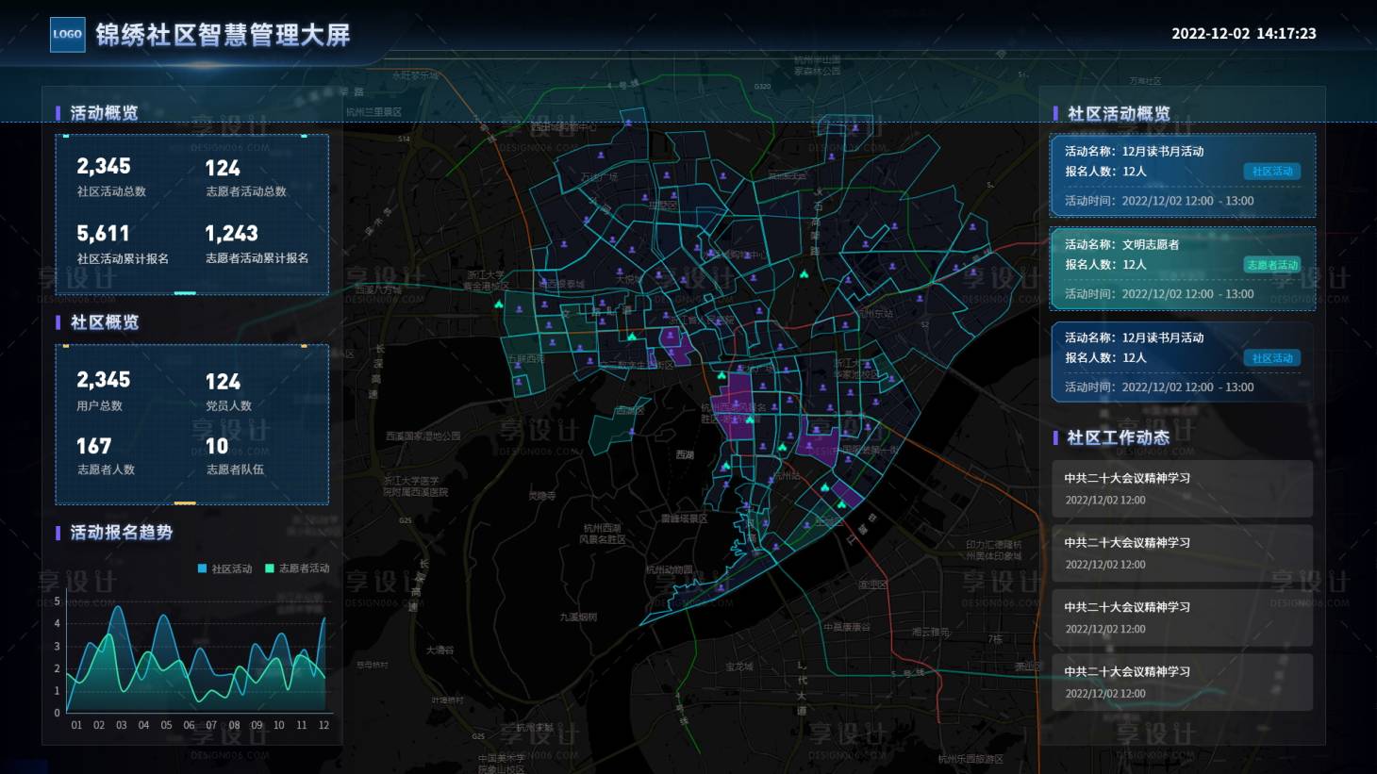The height and width of the screenshot is (774, 1377).
Task: Click 志愿者活动 tag on 文明志愿者 card
Action: (x=1272, y=265)
